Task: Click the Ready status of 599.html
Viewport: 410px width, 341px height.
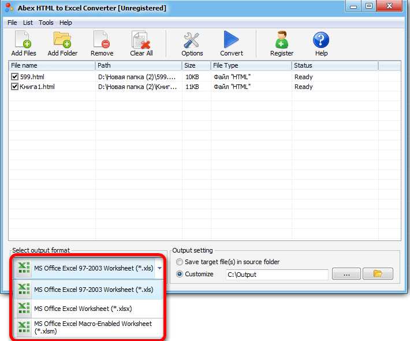Action: [x=304, y=77]
